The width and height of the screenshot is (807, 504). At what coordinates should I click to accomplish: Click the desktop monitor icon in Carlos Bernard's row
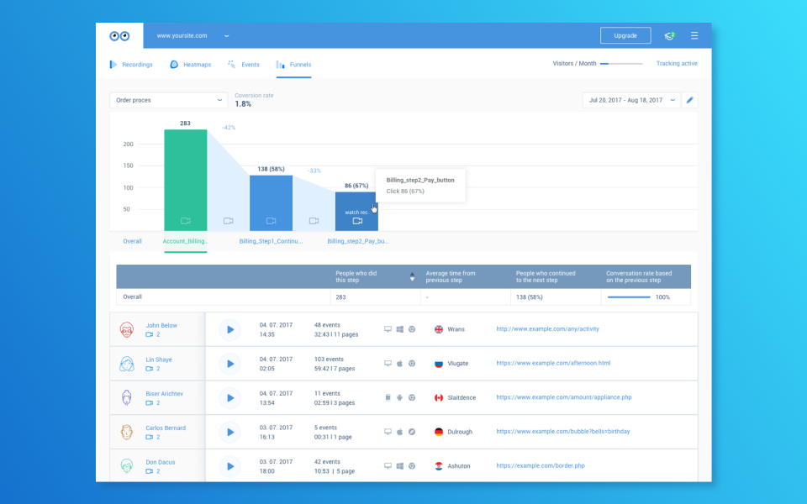(x=388, y=432)
